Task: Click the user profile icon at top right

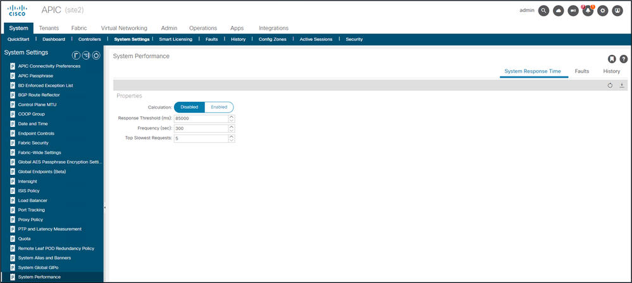Action: [x=617, y=11]
